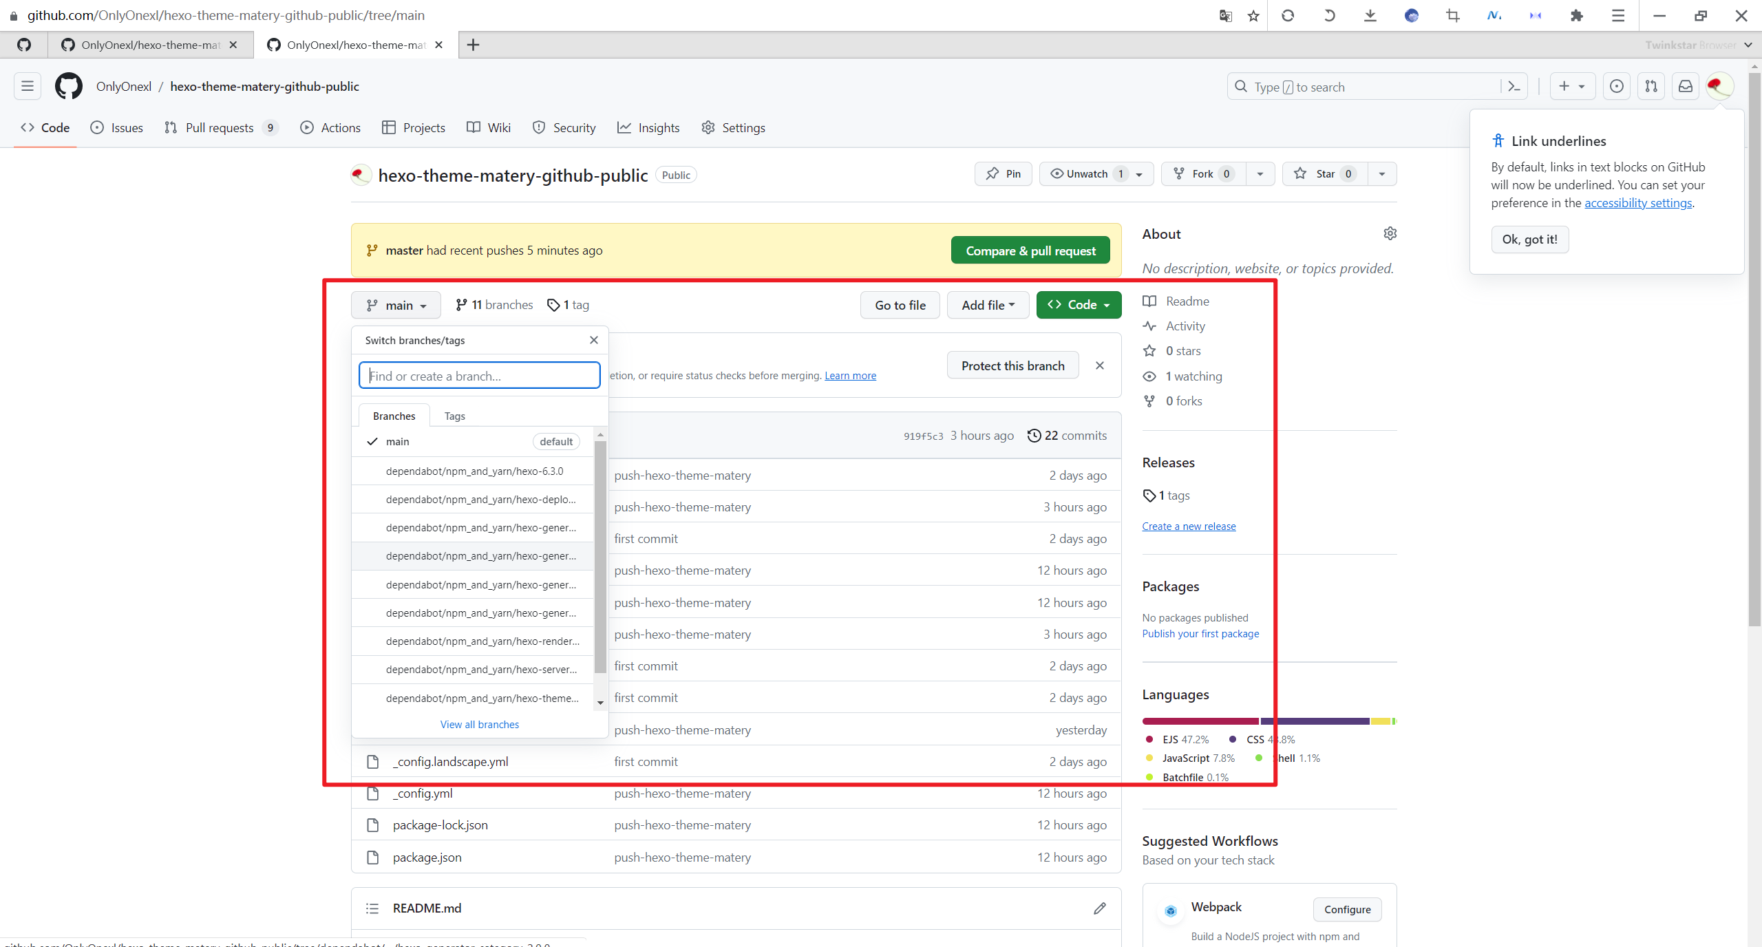The image size is (1762, 947).
Task: Open the notifications inbox icon
Action: pyautogui.click(x=1685, y=86)
